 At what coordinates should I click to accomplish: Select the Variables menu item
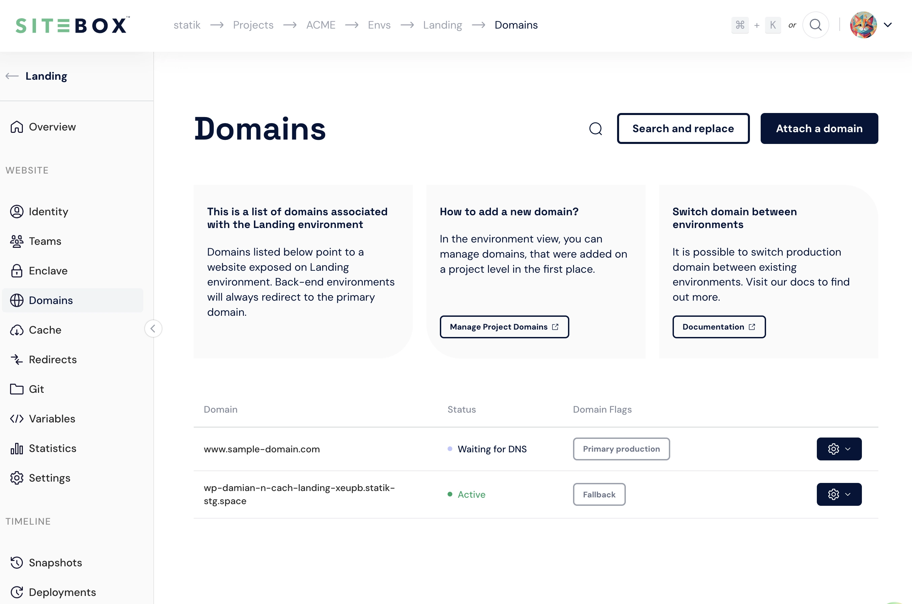[x=52, y=419]
